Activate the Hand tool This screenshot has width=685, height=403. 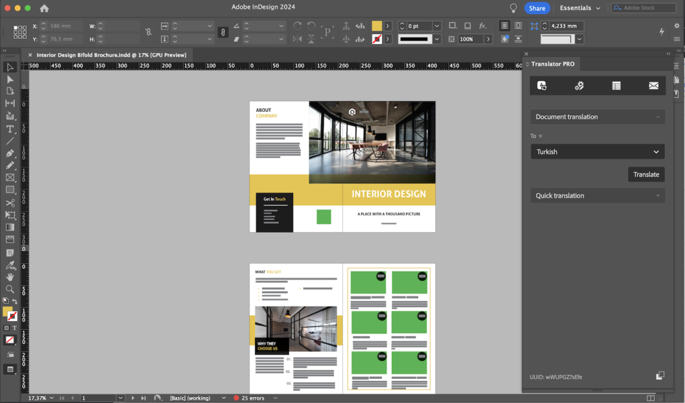click(x=10, y=276)
